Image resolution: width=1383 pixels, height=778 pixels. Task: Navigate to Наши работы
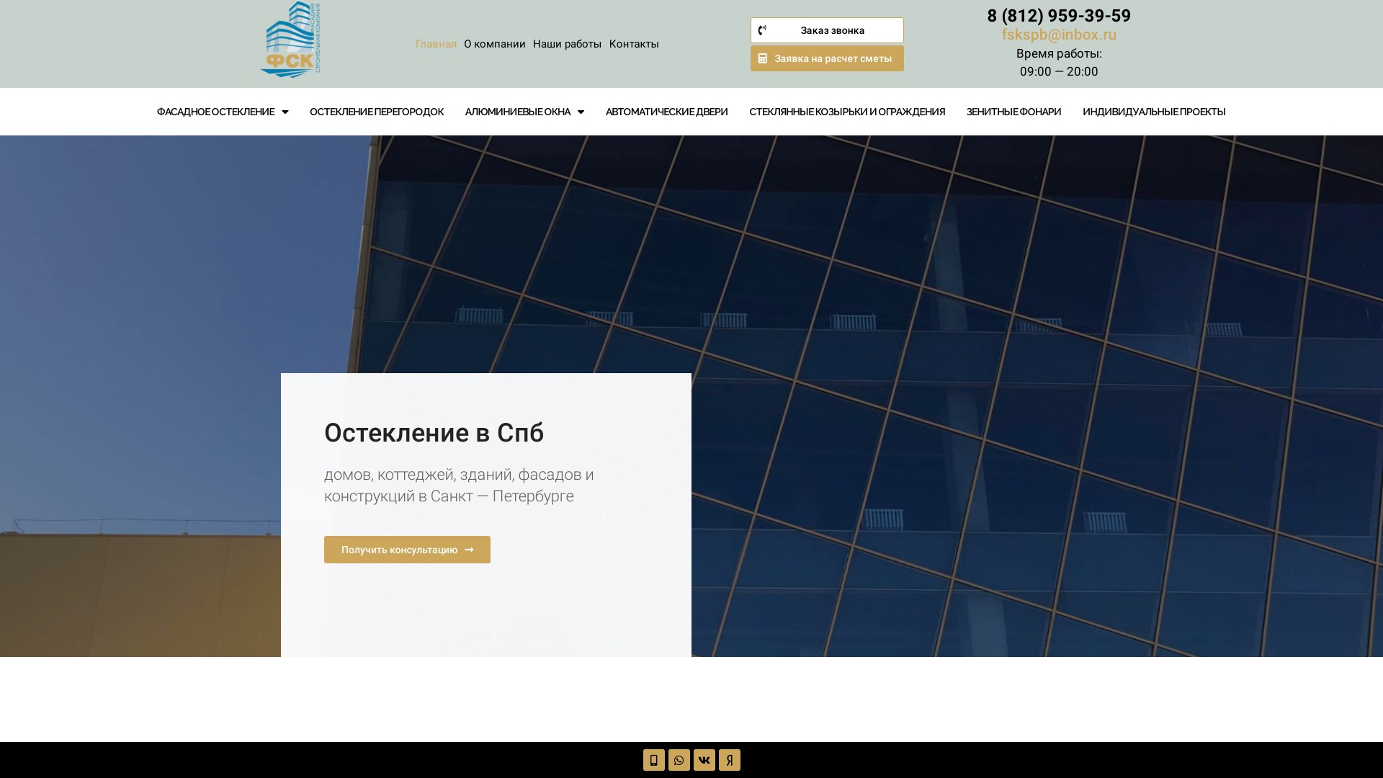[x=567, y=44]
